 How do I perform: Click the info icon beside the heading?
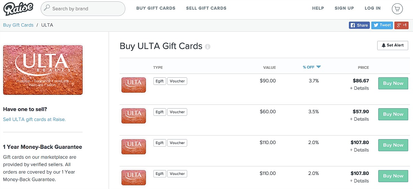pyautogui.click(x=208, y=47)
